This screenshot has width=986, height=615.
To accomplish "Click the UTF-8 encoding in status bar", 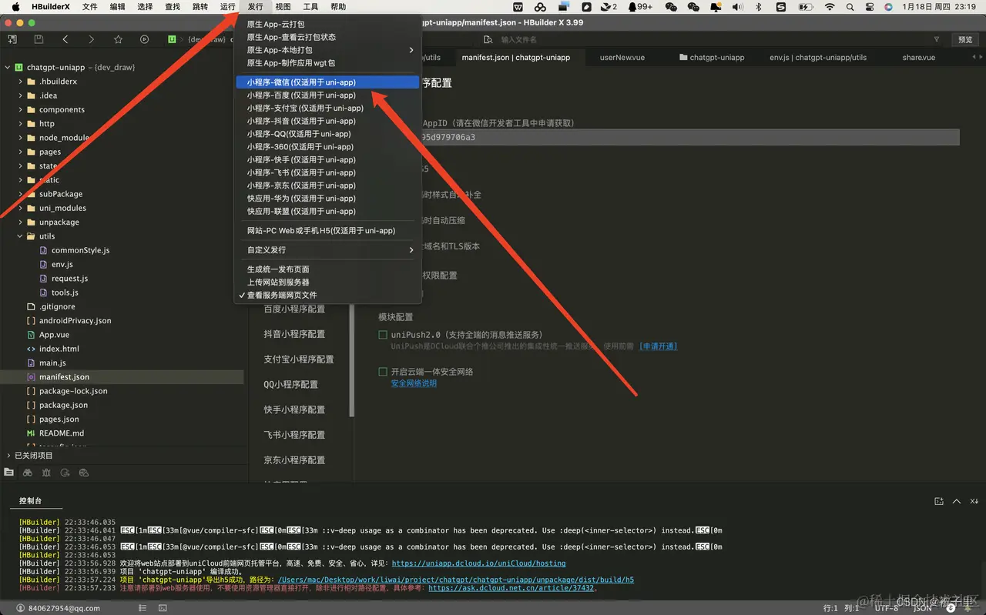I will click(886, 608).
